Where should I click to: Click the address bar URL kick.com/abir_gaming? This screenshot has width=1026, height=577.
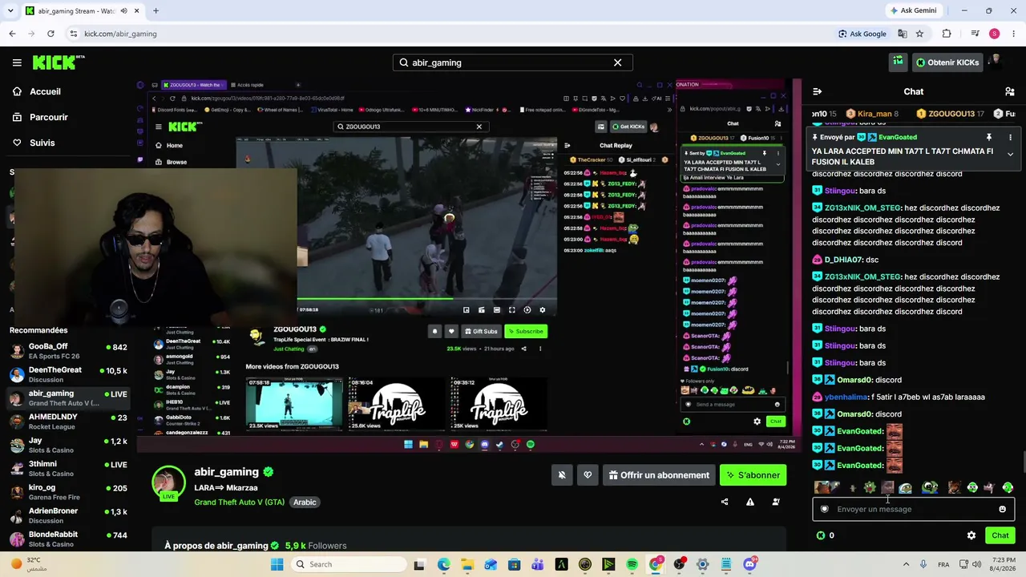[120, 34]
